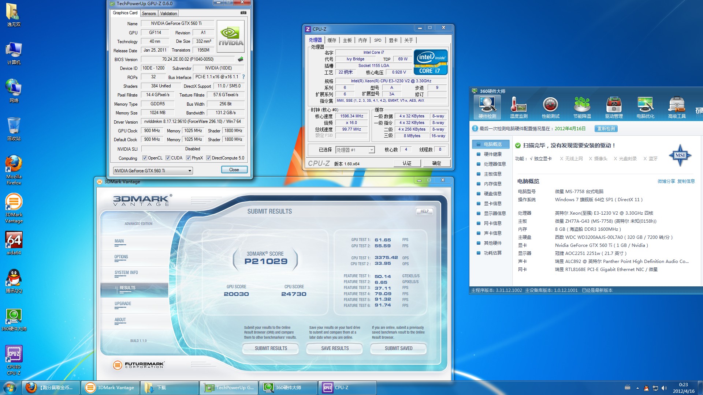703x395 pixels.
Task: Click the 微博分享 share link
Action: [666, 181]
